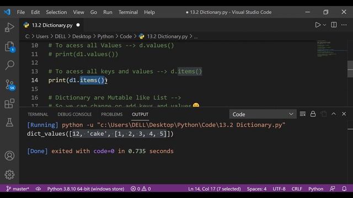Select the OUTPUT panel tab
Viewport: 353px width, 198px height.
[x=140, y=114]
